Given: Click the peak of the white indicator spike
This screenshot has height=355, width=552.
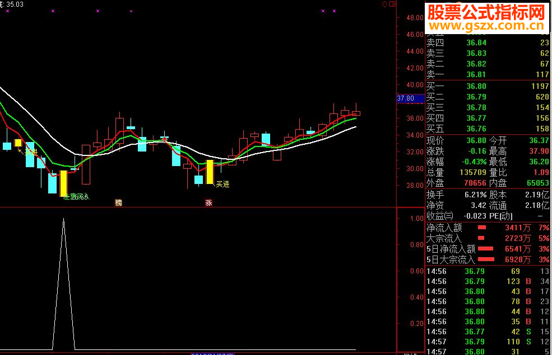Looking at the screenshot, I should tap(64, 219).
